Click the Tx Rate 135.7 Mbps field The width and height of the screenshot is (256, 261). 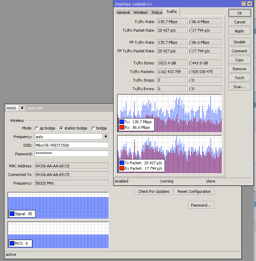click(172, 22)
